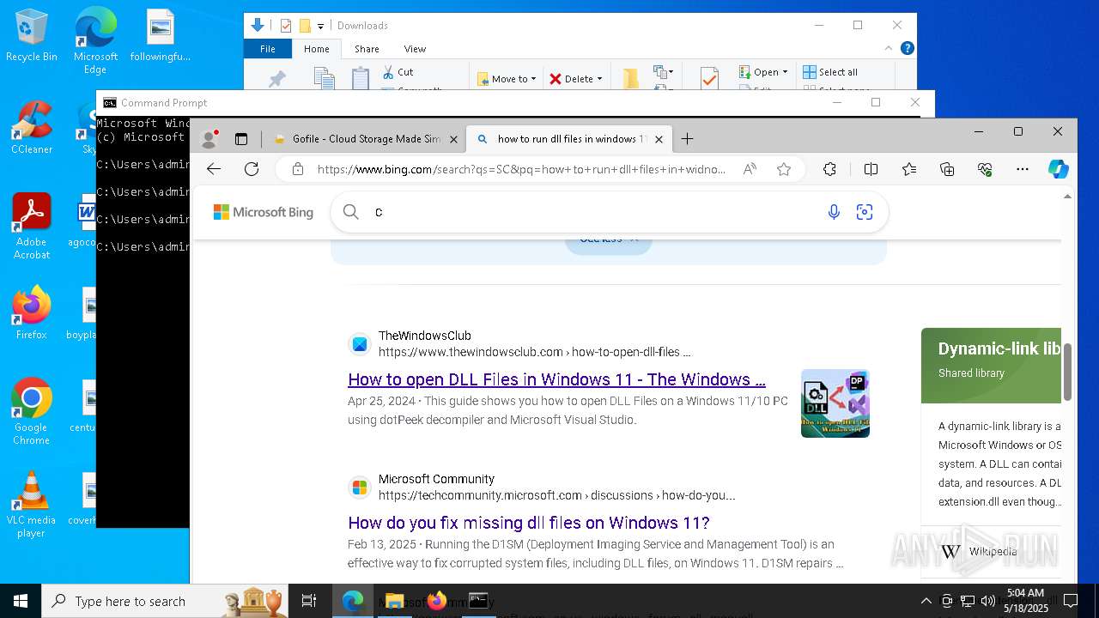1099x618 pixels.
Task: Open File menu in Downloads window
Action: [268, 49]
